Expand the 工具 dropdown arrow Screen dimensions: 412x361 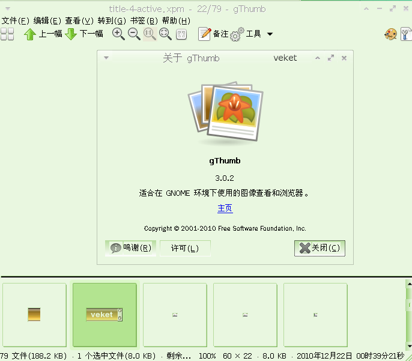coord(270,34)
